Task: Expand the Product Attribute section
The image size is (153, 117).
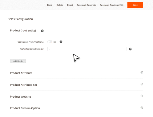Action: 142,72
